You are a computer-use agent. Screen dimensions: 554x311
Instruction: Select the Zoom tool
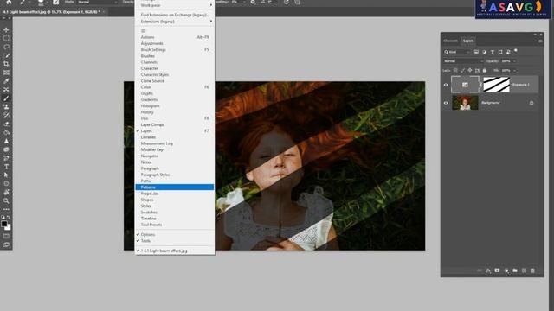6,200
